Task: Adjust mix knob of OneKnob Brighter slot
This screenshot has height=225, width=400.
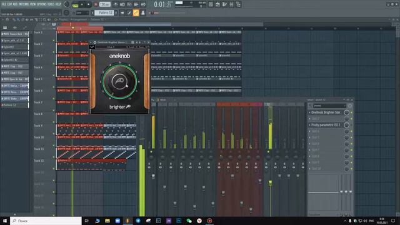Action: click(346, 112)
